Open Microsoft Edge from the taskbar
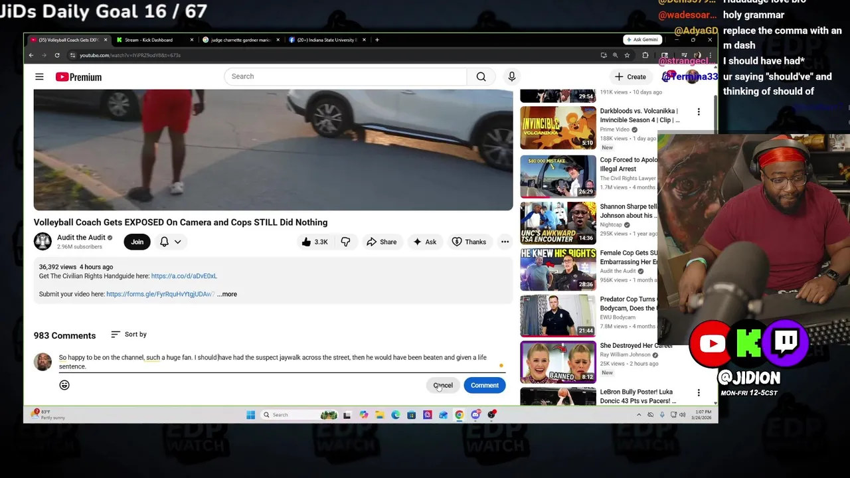 point(395,415)
